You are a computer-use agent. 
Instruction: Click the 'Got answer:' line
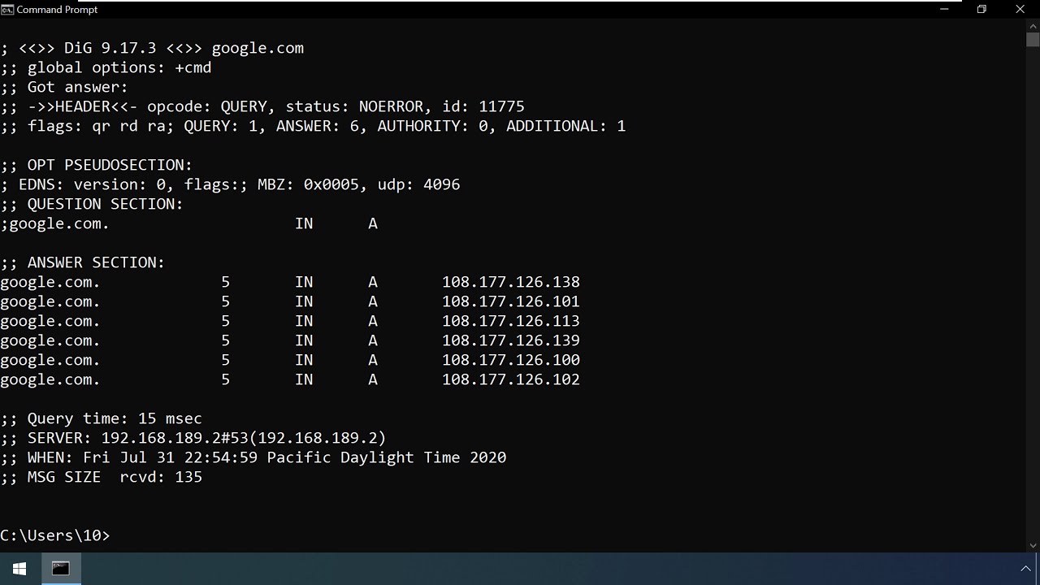(65, 87)
